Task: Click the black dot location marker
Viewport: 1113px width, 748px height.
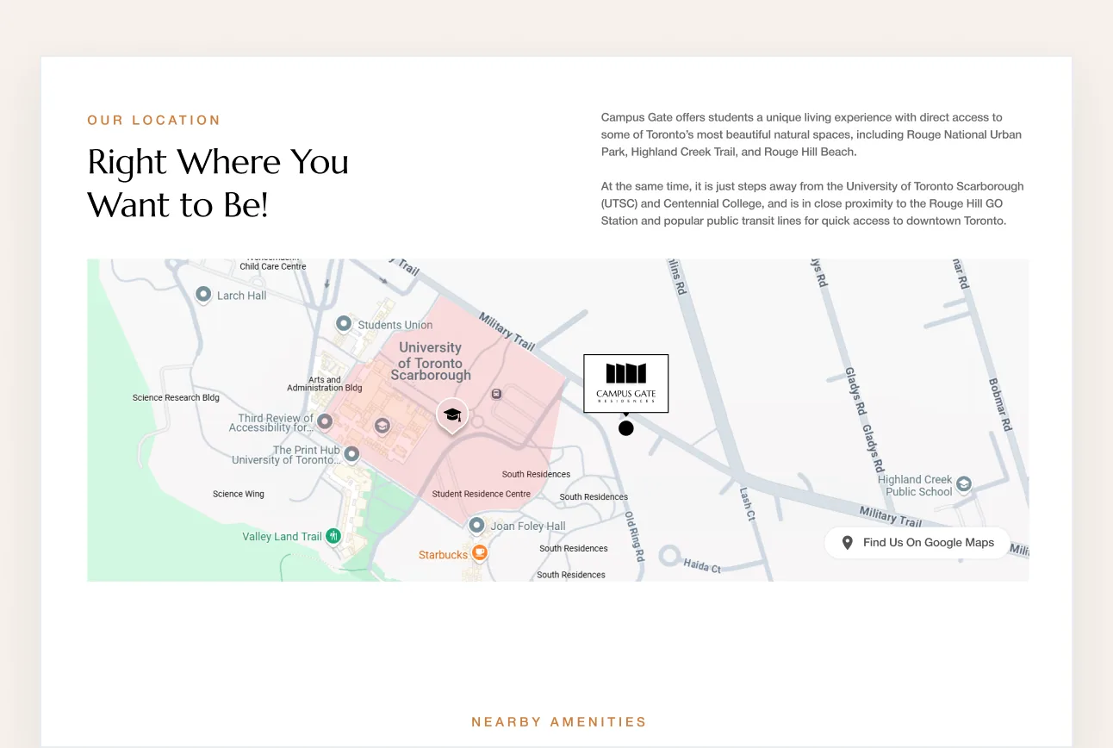Action: click(626, 428)
